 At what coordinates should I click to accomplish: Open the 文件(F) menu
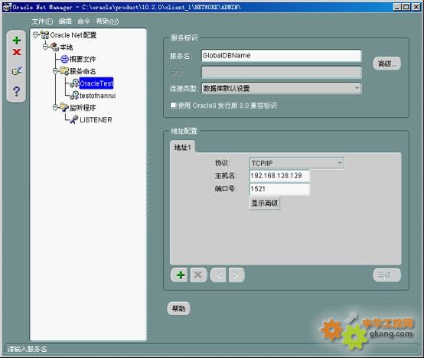tap(42, 21)
